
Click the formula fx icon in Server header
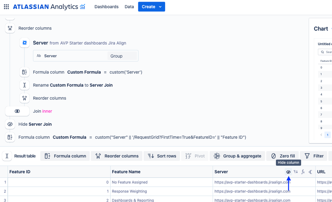303,172
